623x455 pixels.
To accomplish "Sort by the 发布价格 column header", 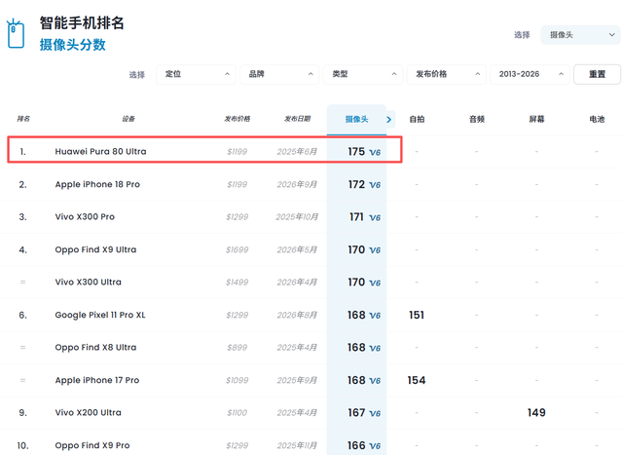I will (x=238, y=119).
